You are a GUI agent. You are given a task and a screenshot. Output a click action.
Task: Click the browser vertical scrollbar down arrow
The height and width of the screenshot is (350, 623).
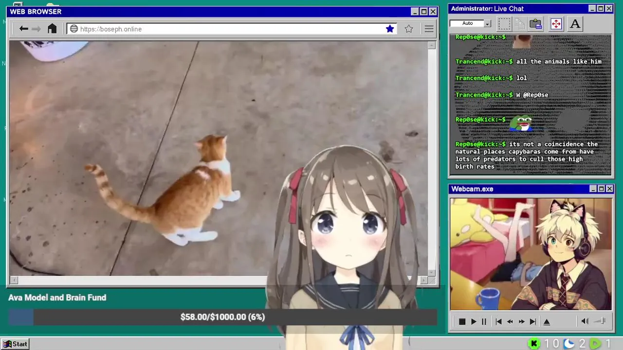point(432,273)
